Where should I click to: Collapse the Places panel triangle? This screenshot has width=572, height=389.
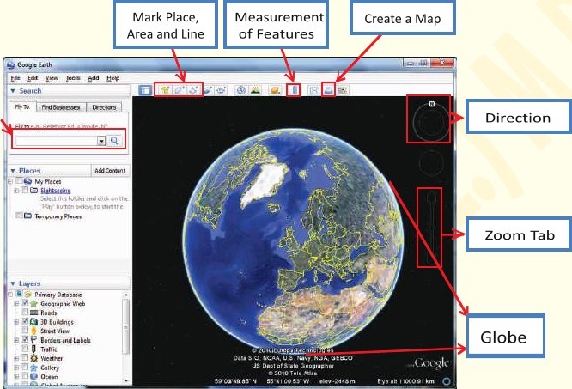pyautogui.click(x=13, y=171)
